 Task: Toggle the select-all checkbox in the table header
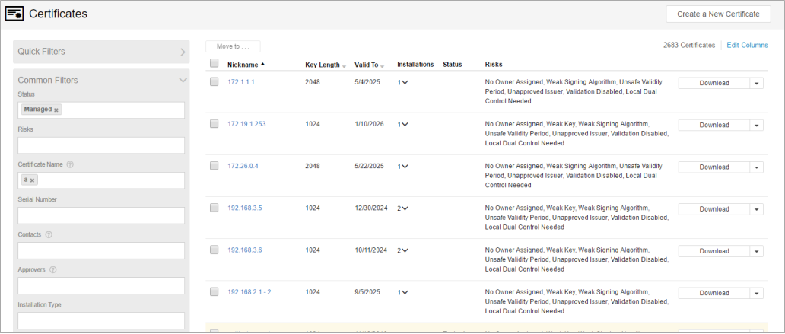coord(214,64)
